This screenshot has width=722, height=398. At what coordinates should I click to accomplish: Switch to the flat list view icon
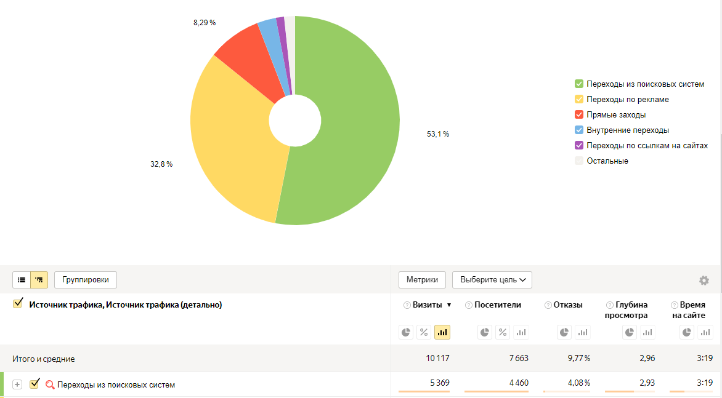click(x=22, y=280)
